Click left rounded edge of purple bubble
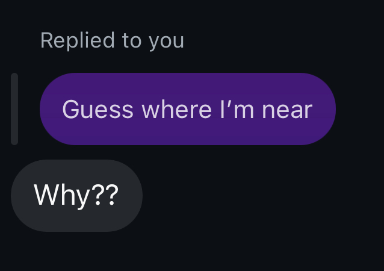 point(48,109)
